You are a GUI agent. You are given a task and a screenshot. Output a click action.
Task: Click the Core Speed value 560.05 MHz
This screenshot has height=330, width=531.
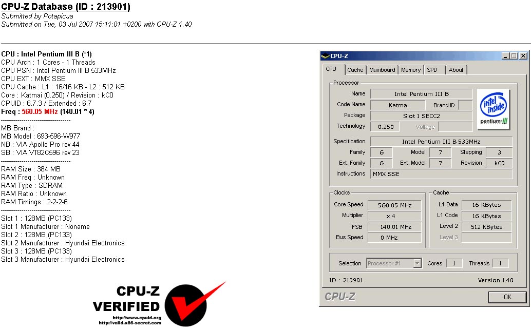click(394, 205)
